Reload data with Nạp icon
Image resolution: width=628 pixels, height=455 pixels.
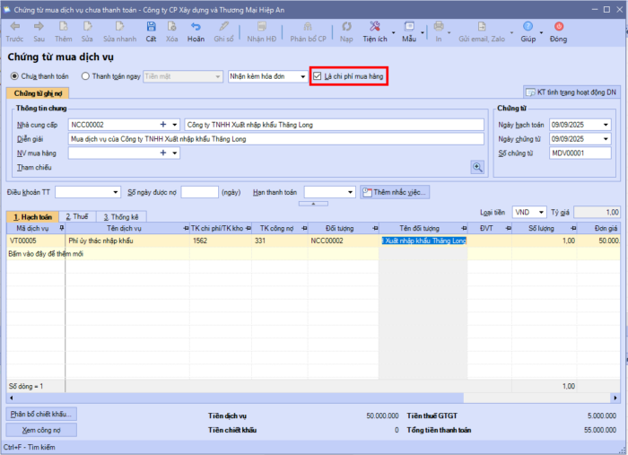click(x=346, y=26)
